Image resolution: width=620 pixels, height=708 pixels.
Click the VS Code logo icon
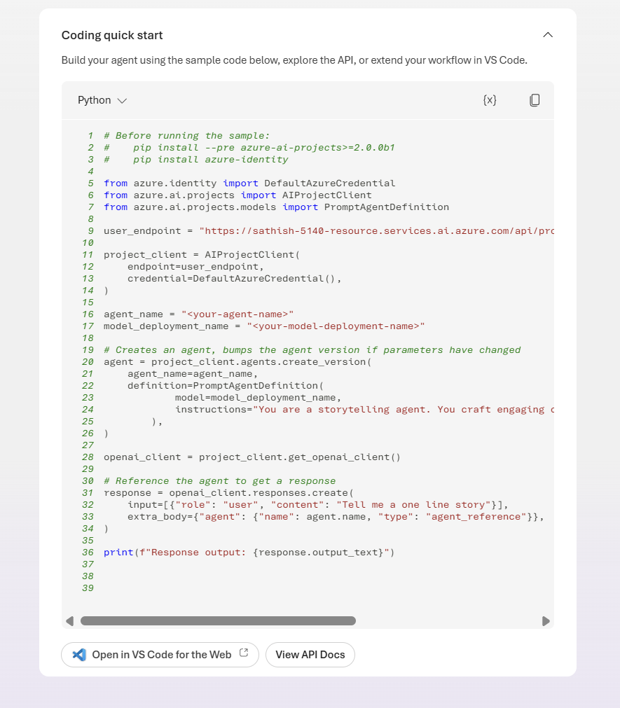click(79, 655)
